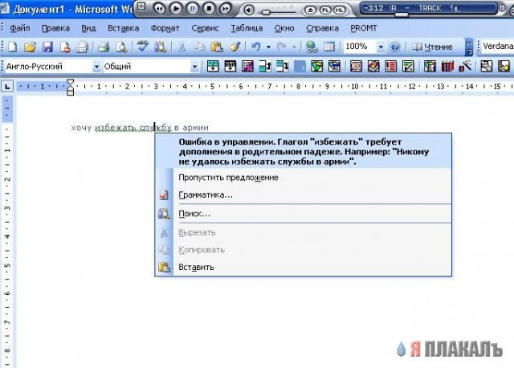Expand the Redo history dropdown arrow
Image resolution: width=514 pixels, height=368 pixels.
(x=294, y=47)
